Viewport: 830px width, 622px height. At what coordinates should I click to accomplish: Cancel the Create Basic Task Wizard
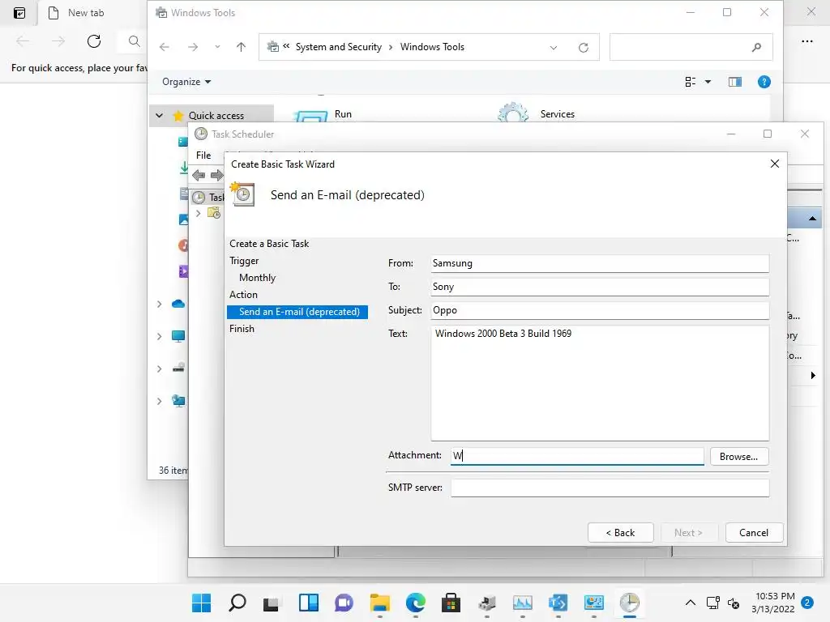click(x=754, y=533)
